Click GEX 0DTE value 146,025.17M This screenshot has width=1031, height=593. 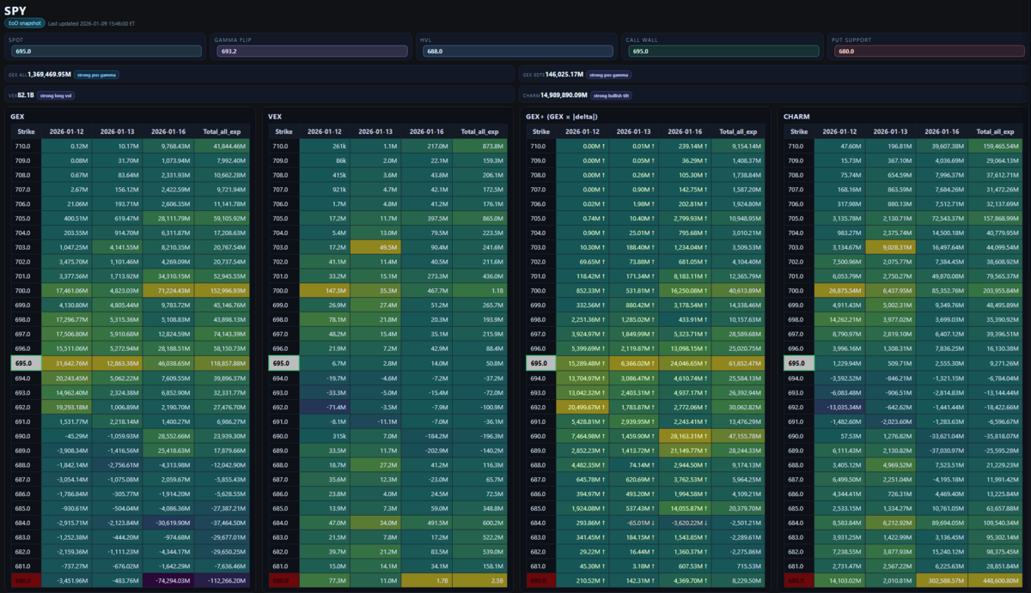point(564,75)
